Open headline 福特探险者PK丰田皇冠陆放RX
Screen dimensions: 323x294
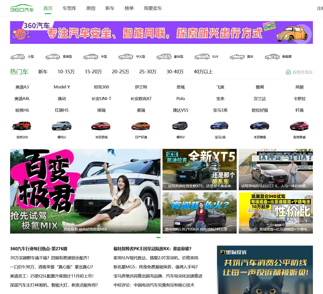click(x=152, y=249)
